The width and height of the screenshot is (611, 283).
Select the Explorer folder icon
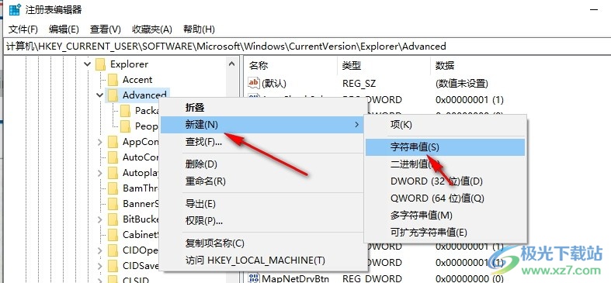[100, 64]
